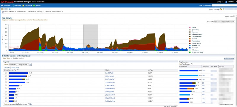Click the Enterprise menu icon
The image size is (237, 107).
[2, 5]
